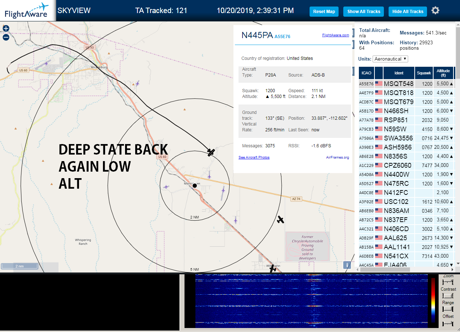This screenshot has width=460, height=332.
Task: Click the US flag in AAL625 row
Action: click(x=379, y=238)
